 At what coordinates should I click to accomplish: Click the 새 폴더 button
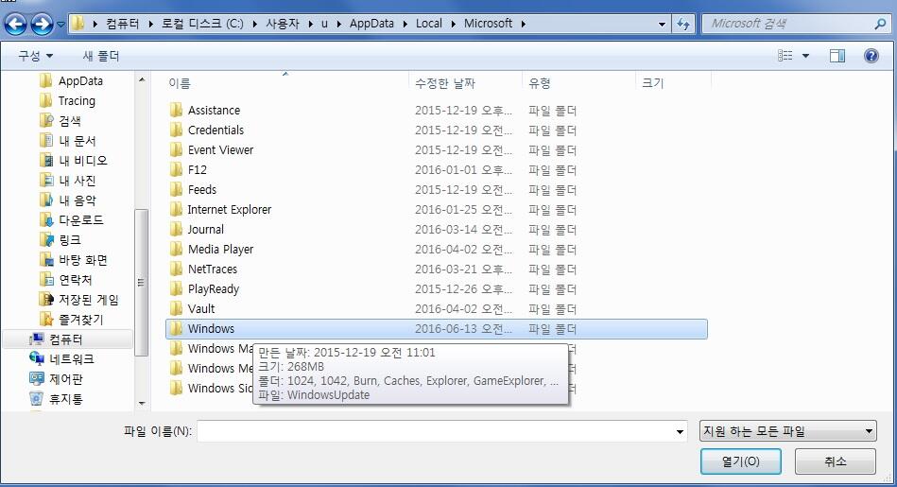(101, 56)
